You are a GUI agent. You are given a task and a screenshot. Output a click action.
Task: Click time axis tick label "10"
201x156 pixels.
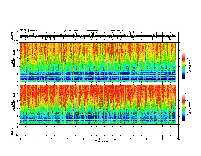pyautogui.click(x=178, y=139)
